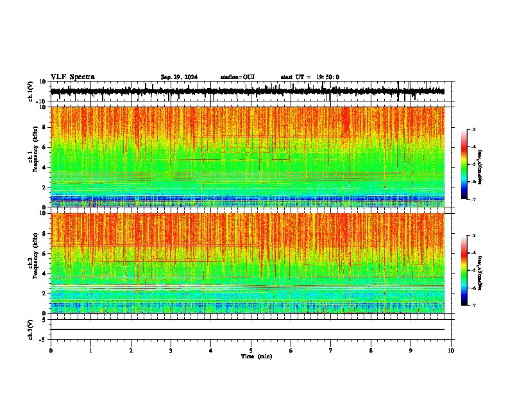Click inside the ch.1 spectrogram panel
508x393 pixels.
(x=248, y=157)
